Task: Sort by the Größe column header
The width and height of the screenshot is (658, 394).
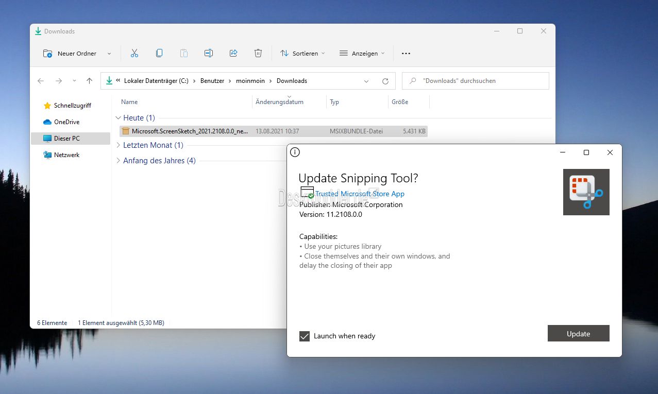Action: click(400, 102)
